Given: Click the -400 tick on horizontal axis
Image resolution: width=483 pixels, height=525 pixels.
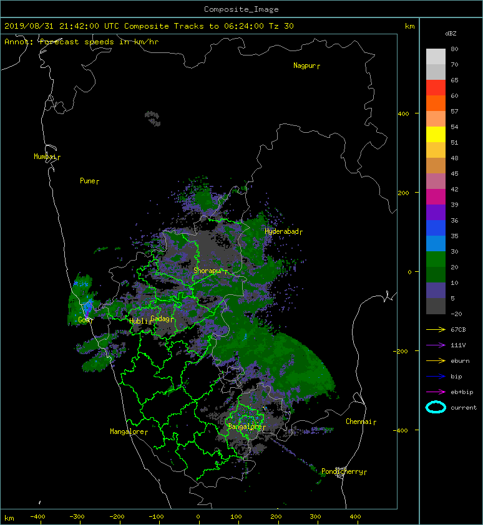Looking at the screenshot, I should 37,517.
